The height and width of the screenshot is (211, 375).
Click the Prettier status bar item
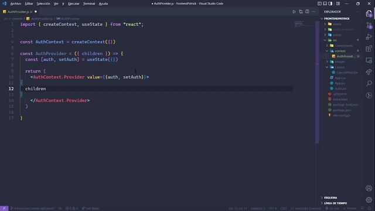[350, 209]
